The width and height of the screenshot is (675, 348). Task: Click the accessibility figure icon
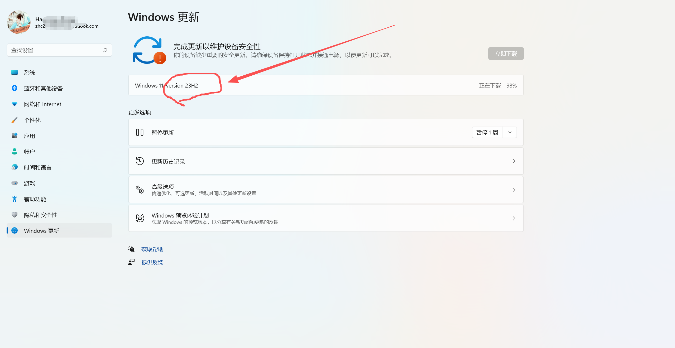(15, 199)
